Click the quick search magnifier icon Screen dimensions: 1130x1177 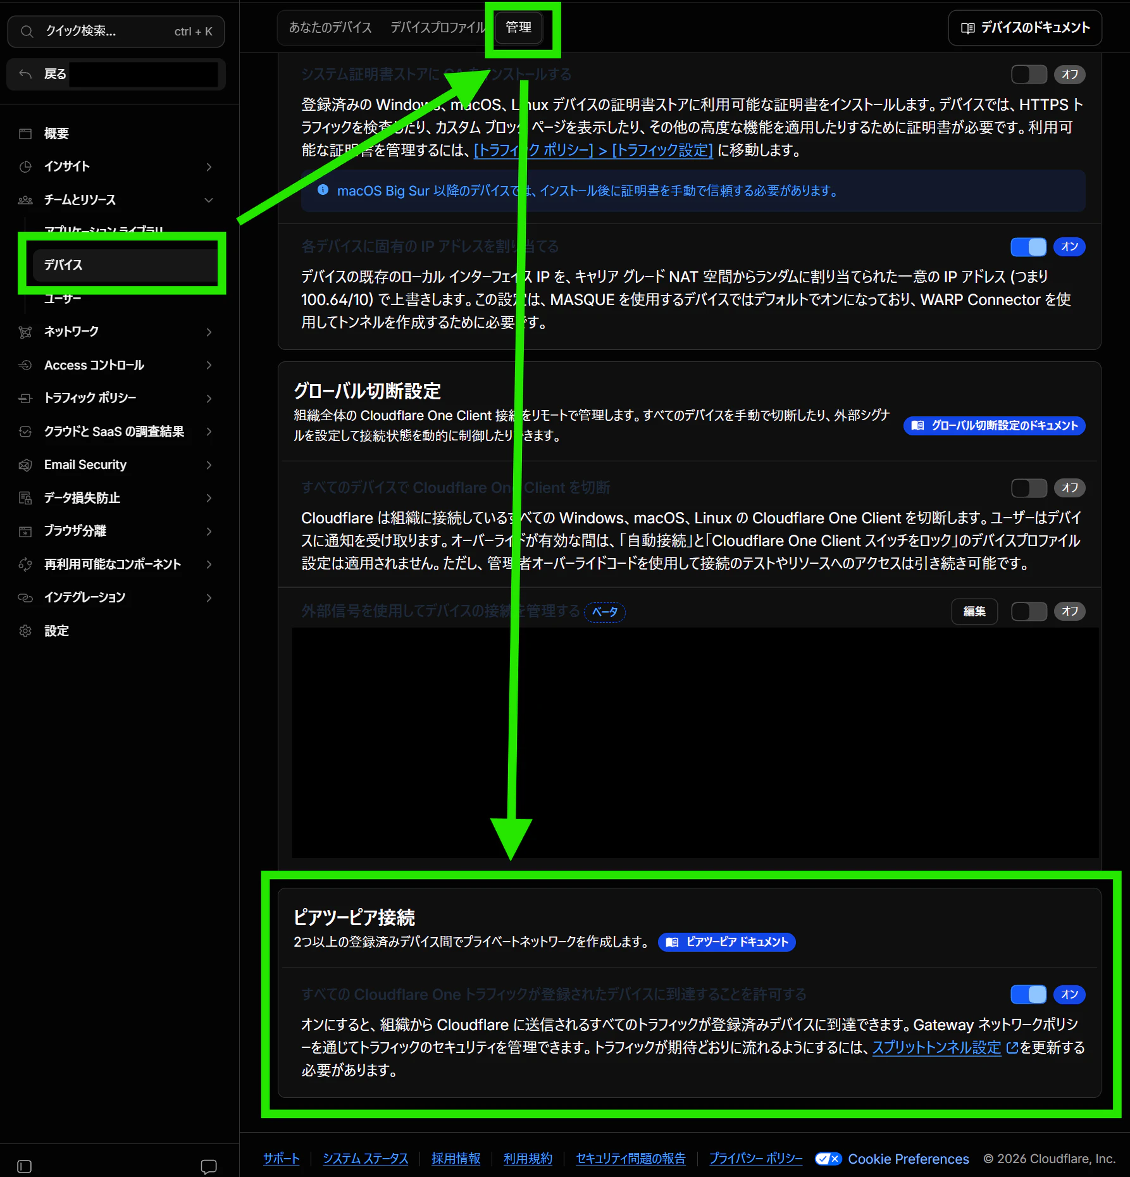27,32
